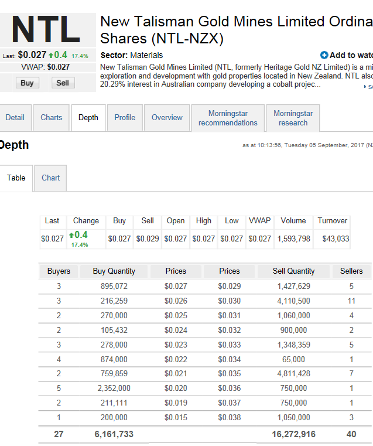Viewport: 373px width, 446px height.
Task: Click sell quantity 1,427,629
Action: click(294, 286)
